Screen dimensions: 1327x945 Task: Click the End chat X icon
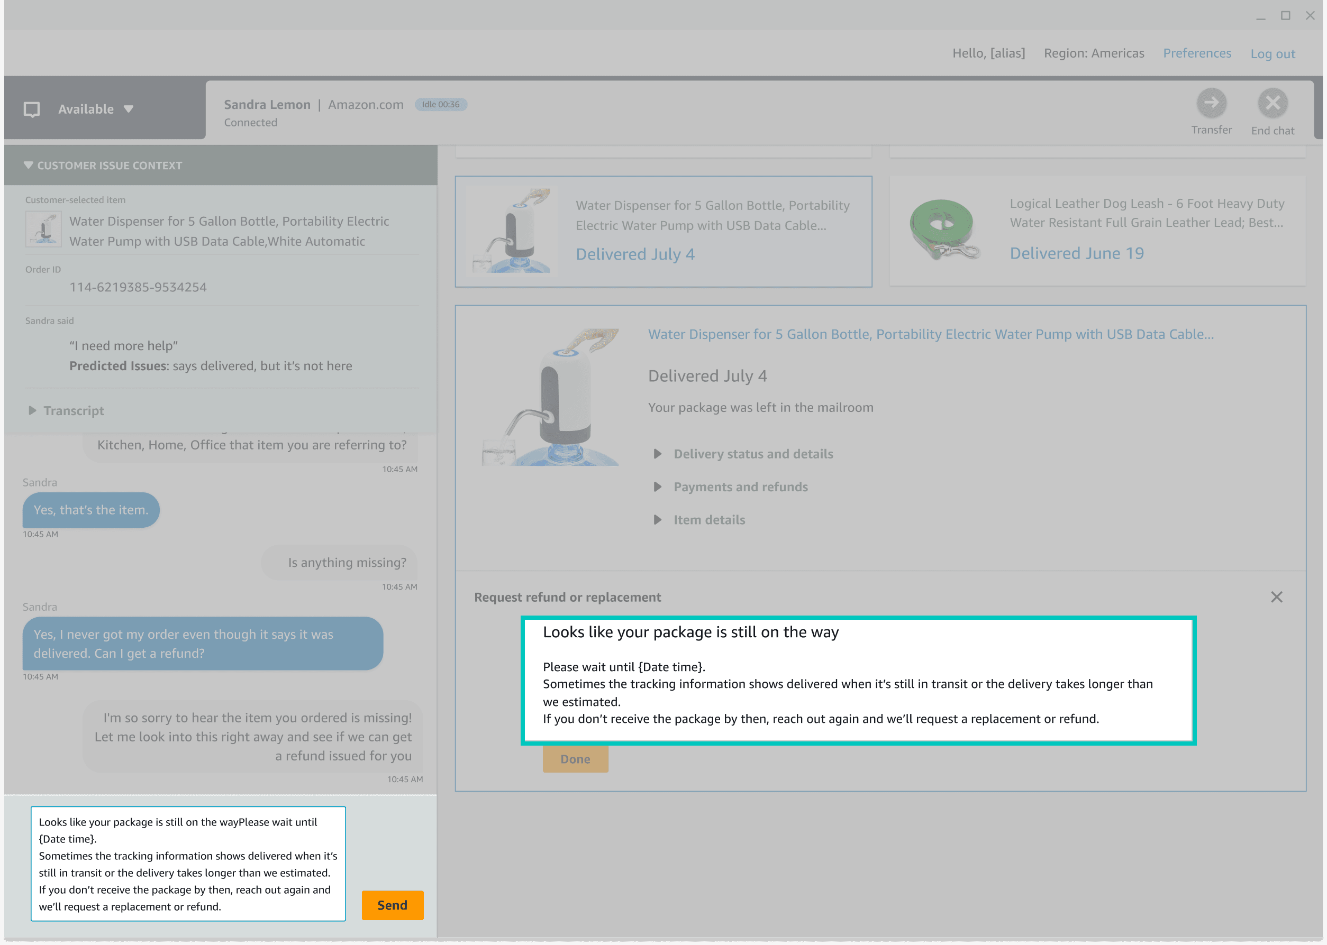click(1273, 103)
